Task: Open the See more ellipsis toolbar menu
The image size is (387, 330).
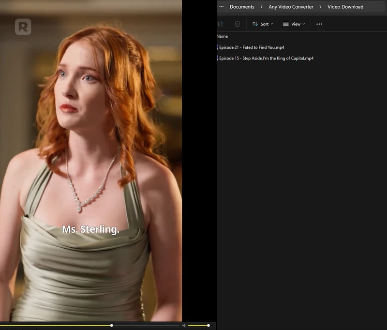Action: [319, 24]
